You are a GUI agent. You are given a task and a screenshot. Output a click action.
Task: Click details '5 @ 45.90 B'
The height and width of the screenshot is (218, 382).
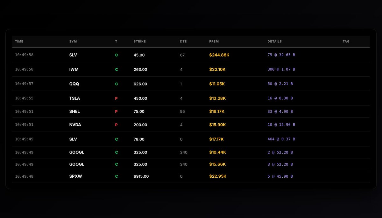click(280, 176)
